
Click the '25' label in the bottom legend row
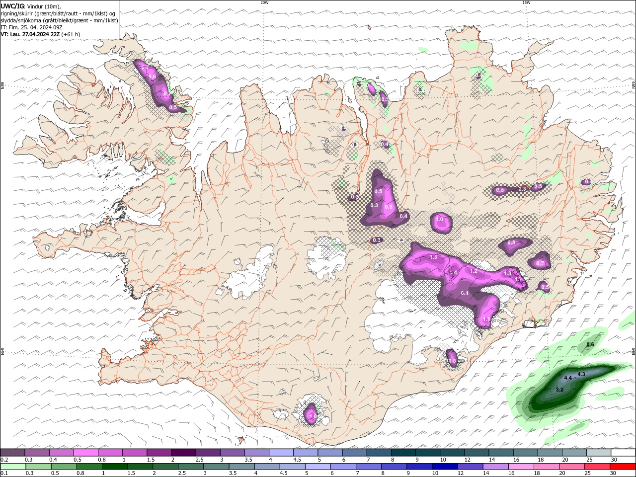pos(588,474)
